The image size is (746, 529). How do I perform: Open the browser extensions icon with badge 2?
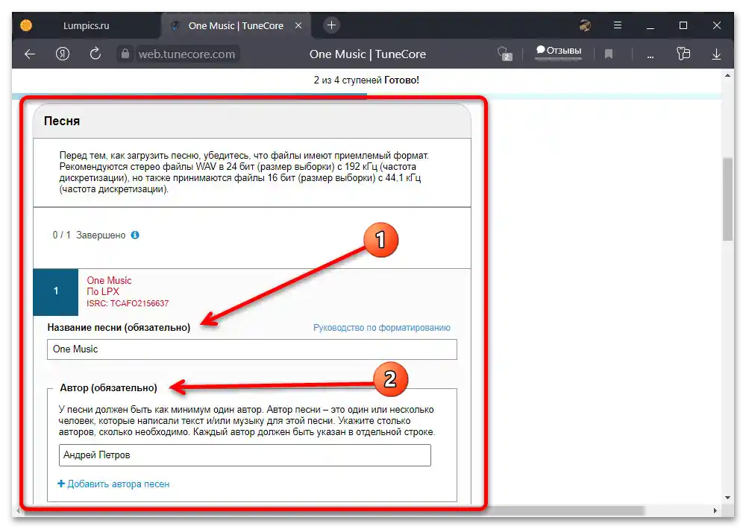tap(504, 54)
